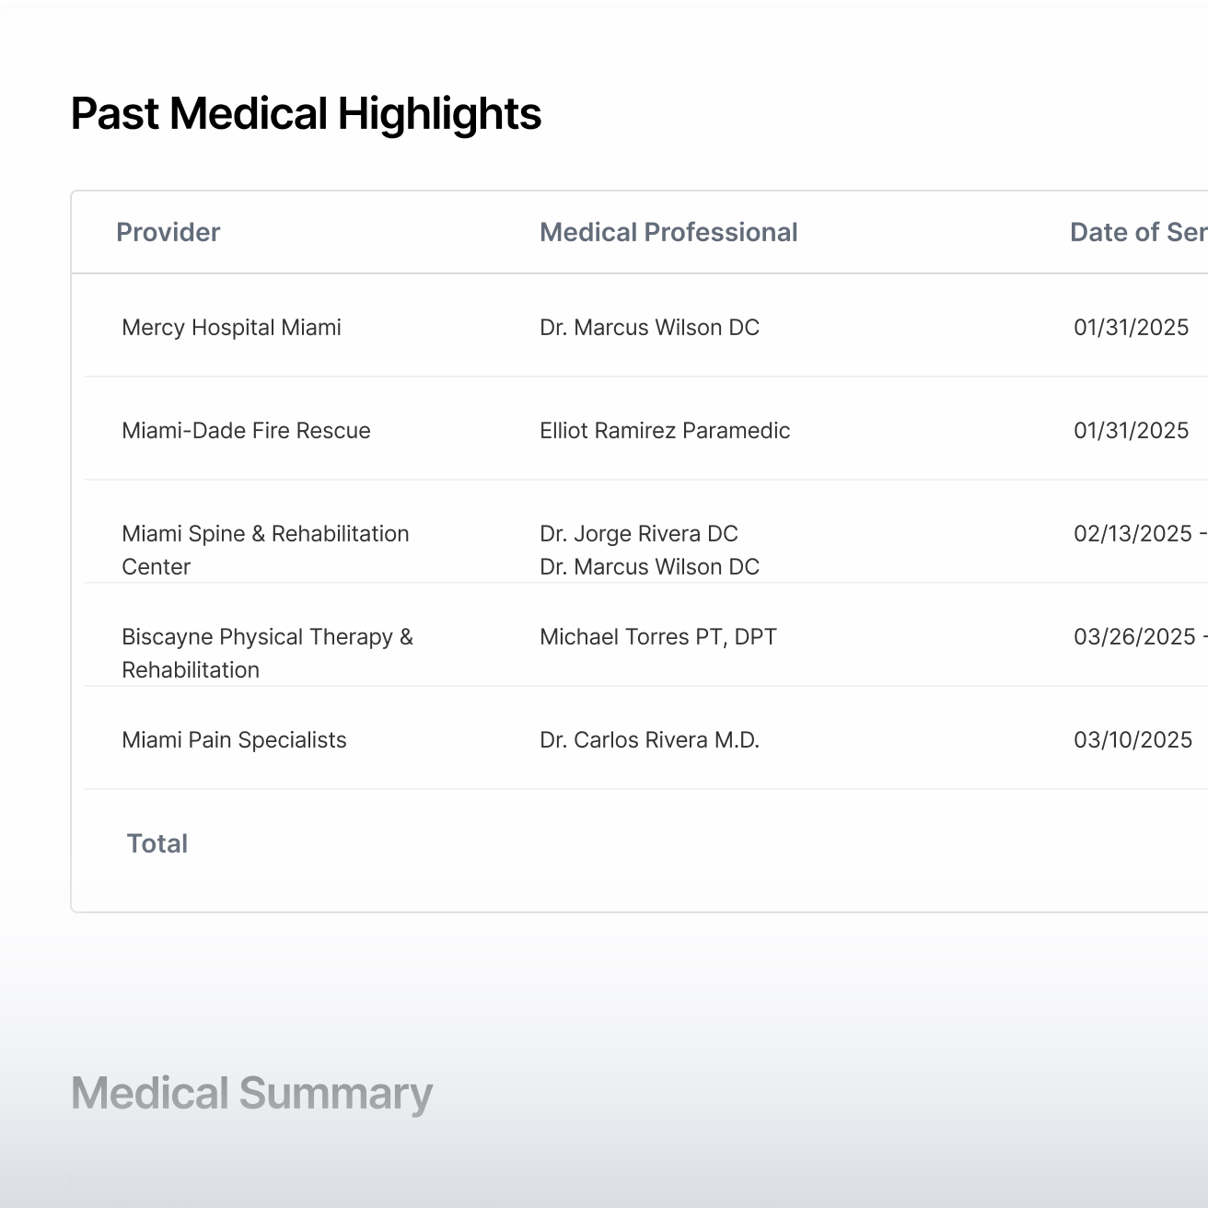Choose the Miami Pain Specialists provider

pyautogui.click(x=234, y=740)
